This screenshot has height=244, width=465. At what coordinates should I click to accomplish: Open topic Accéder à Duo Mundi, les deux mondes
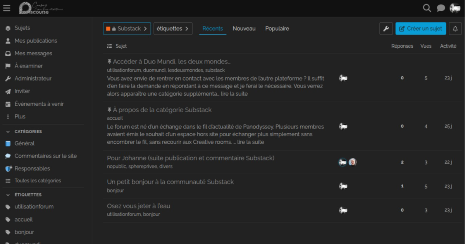point(172,62)
